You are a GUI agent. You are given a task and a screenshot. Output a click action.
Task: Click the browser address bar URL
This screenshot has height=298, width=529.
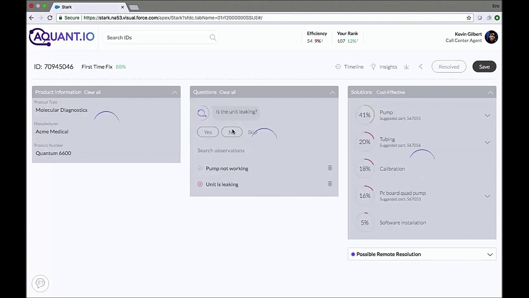point(173,18)
